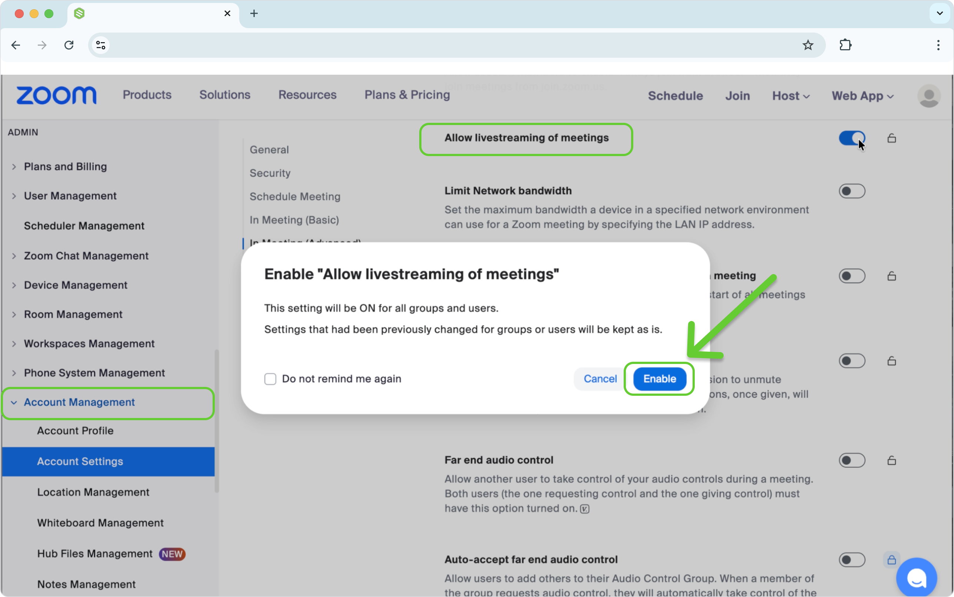This screenshot has height=597, width=954.
Task: Open Notes Management
Action: [86, 584]
